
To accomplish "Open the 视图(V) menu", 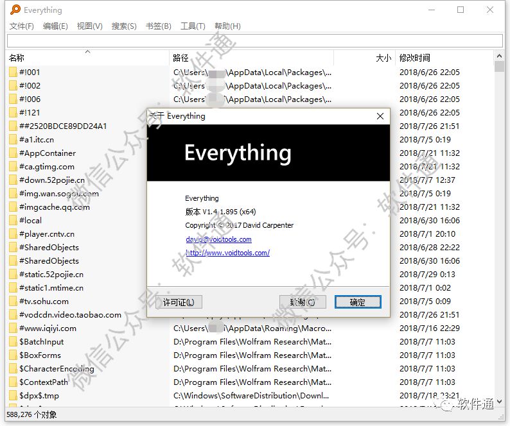I will click(x=89, y=26).
